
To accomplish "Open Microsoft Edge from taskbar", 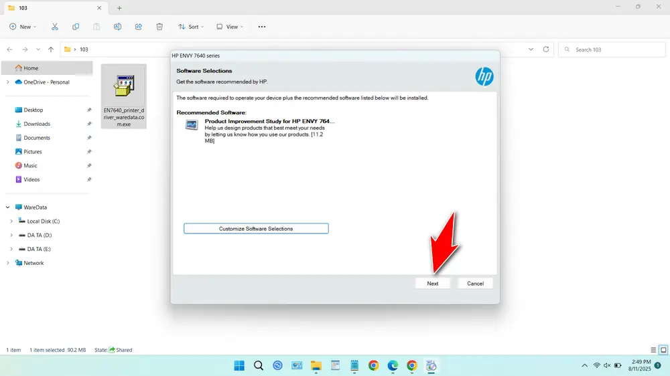I will tap(393, 366).
